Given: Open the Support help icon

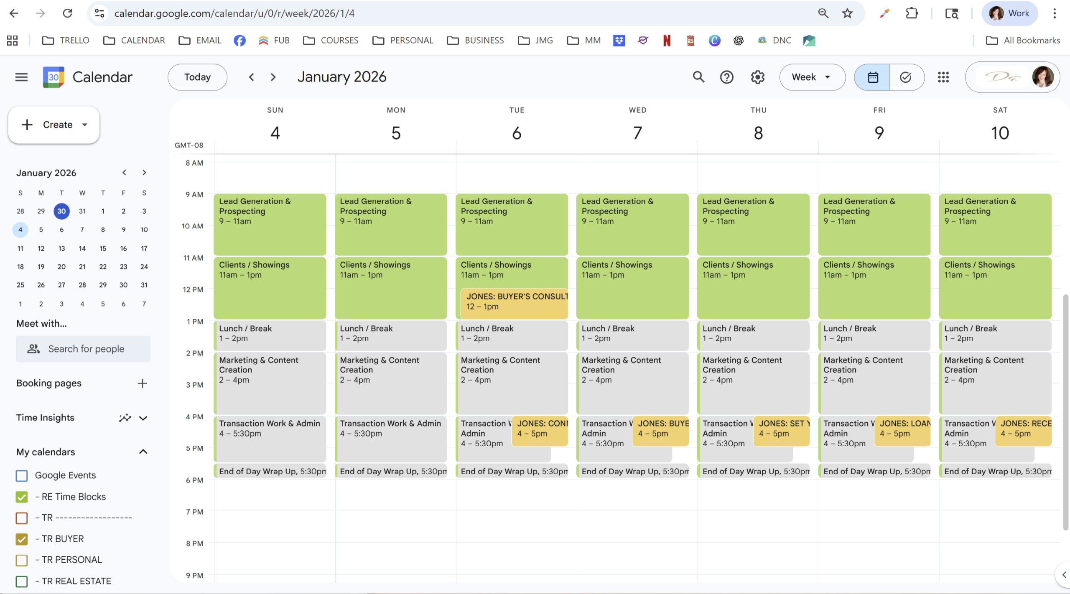Looking at the screenshot, I should pos(726,77).
